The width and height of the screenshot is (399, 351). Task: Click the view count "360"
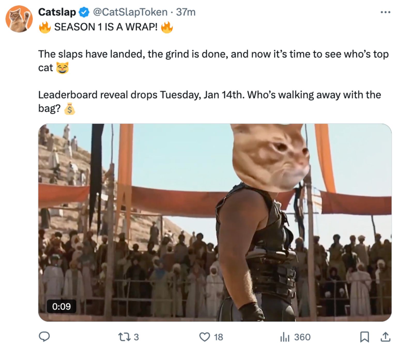[x=302, y=337]
